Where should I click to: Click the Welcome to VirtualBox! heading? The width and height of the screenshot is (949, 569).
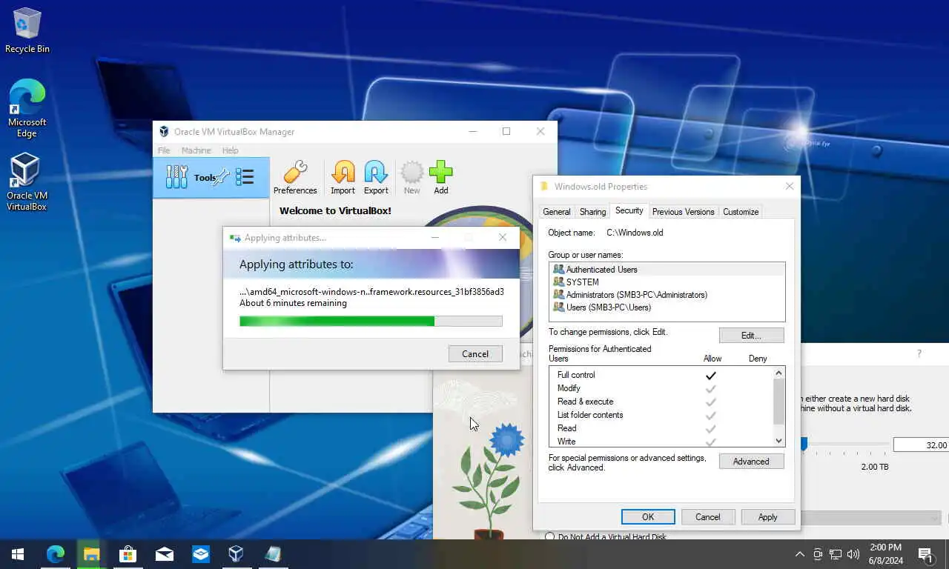(335, 210)
